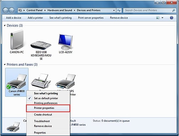Expand the arrow after Control Panel breadcrumb

[45, 10]
